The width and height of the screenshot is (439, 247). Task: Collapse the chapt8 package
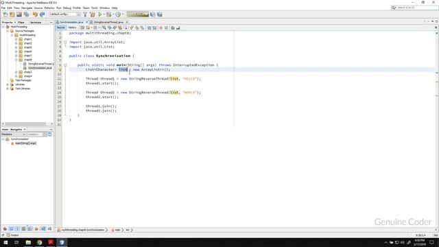(16, 60)
